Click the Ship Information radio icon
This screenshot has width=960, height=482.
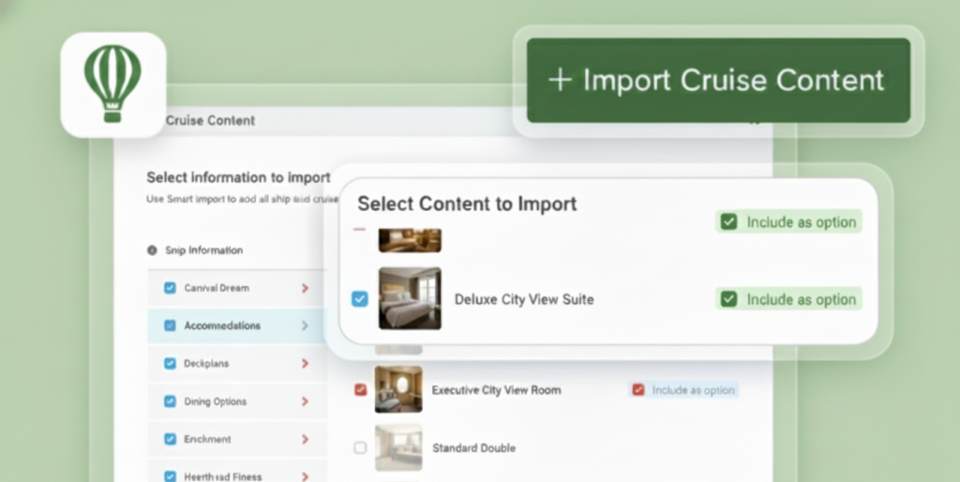152,250
